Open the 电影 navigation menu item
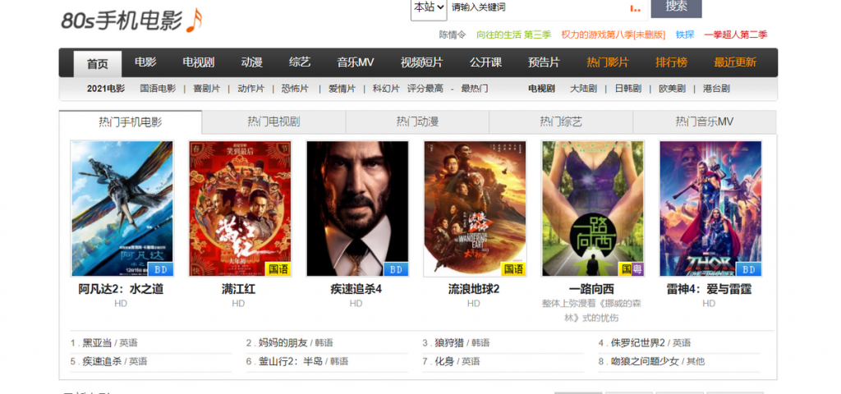The height and width of the screenshot is (394, 841). [x=145, y=62]
